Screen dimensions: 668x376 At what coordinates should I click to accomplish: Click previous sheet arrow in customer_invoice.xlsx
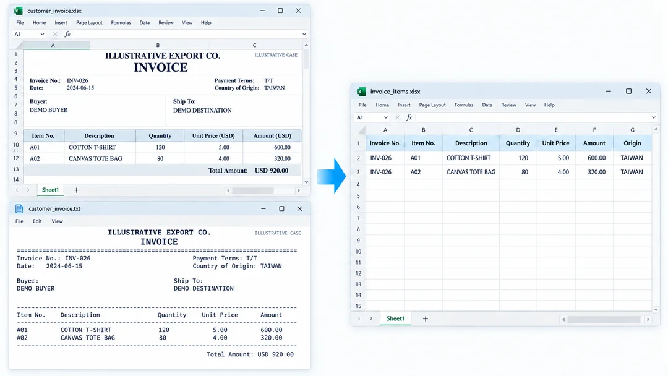pyautogui.click(x=17, y=190)
